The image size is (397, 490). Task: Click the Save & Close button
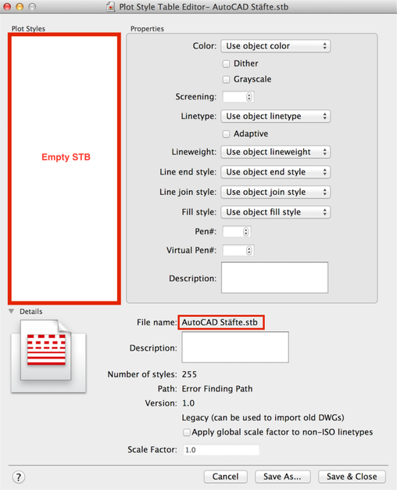[x=352, y=477]
